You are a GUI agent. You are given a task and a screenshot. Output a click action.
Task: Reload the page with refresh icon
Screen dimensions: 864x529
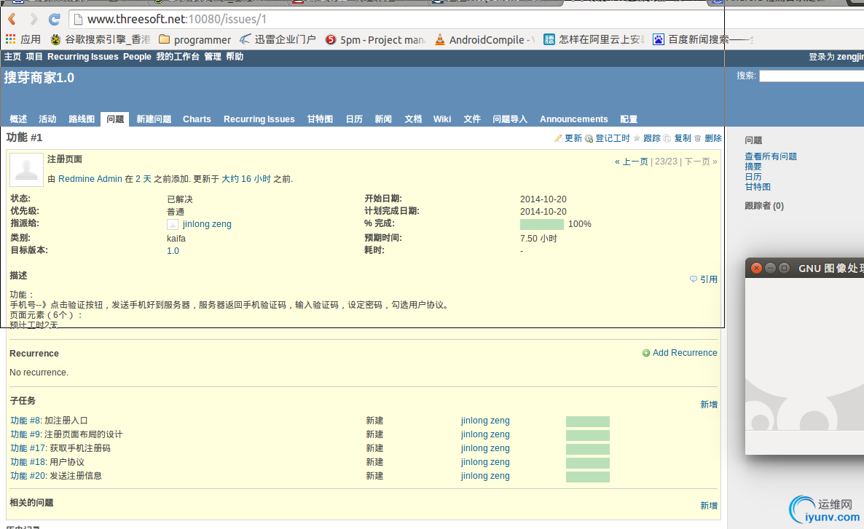click(x=54, y=19)
